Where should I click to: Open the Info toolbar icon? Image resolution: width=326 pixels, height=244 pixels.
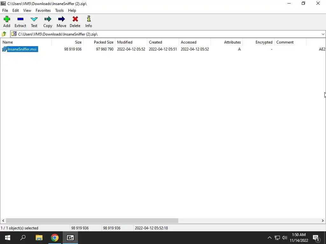click(89, 19)
